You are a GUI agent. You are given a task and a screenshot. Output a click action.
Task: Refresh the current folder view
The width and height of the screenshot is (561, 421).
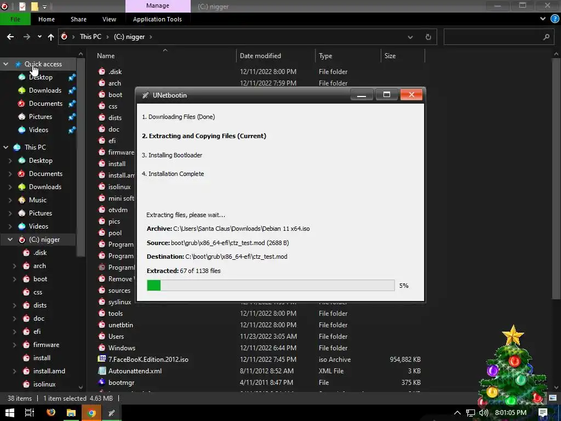click(428, 37)
